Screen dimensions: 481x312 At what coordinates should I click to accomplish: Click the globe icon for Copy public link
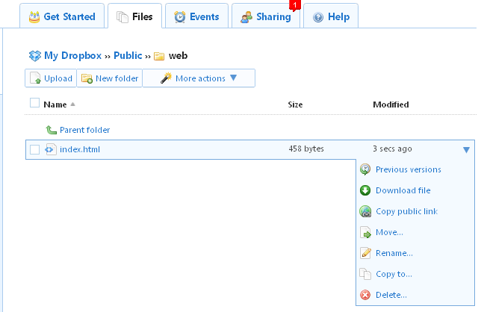point(365,211)
